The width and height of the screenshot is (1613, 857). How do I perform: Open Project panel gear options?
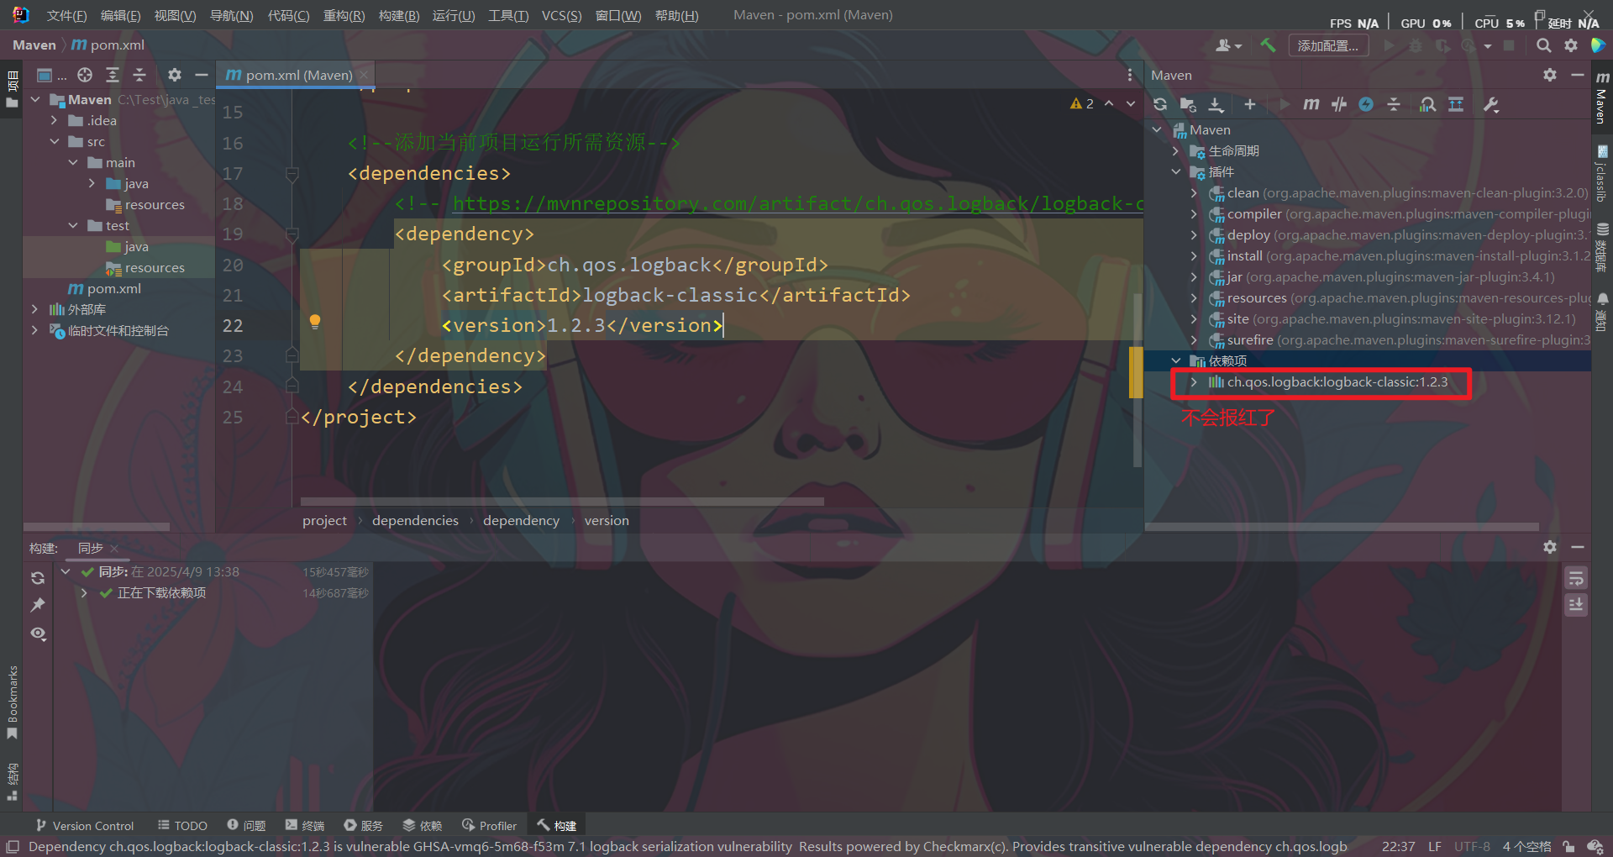tap(175, 75)
